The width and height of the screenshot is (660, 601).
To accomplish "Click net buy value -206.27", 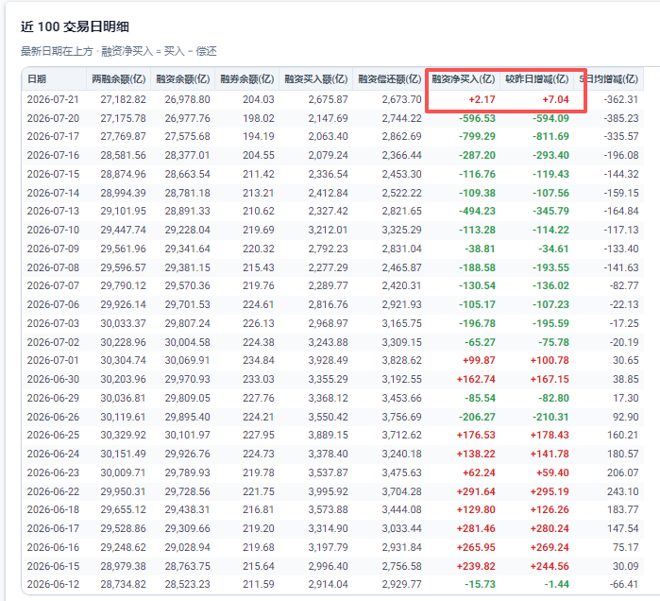I will pyautogui.click(x=478, y=418).
